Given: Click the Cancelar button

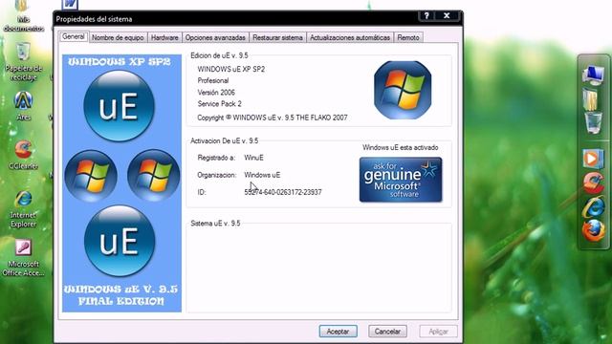Looking at the screenshot, I should point(387,332).
